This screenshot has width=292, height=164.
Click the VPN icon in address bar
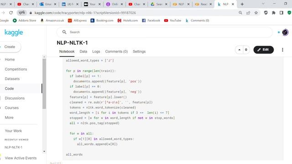21,13
